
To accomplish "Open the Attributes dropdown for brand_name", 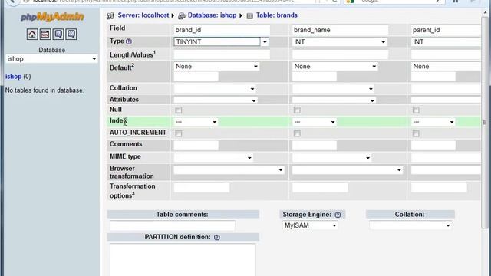I will pyautogui.click(x=334, y=100).
